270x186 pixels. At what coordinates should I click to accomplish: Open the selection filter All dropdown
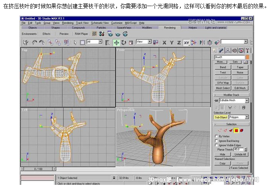point(100,41)
